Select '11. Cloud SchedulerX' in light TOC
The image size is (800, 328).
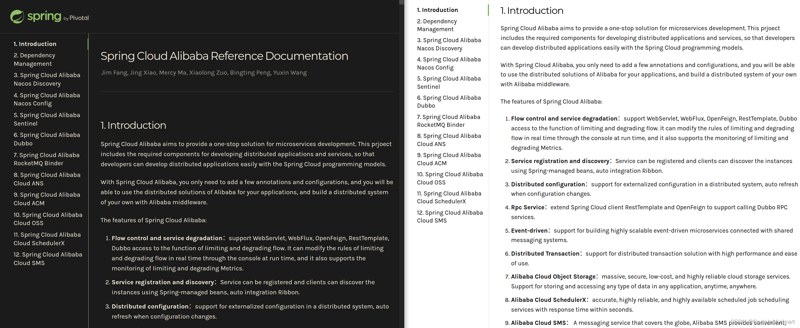[449, 197]
